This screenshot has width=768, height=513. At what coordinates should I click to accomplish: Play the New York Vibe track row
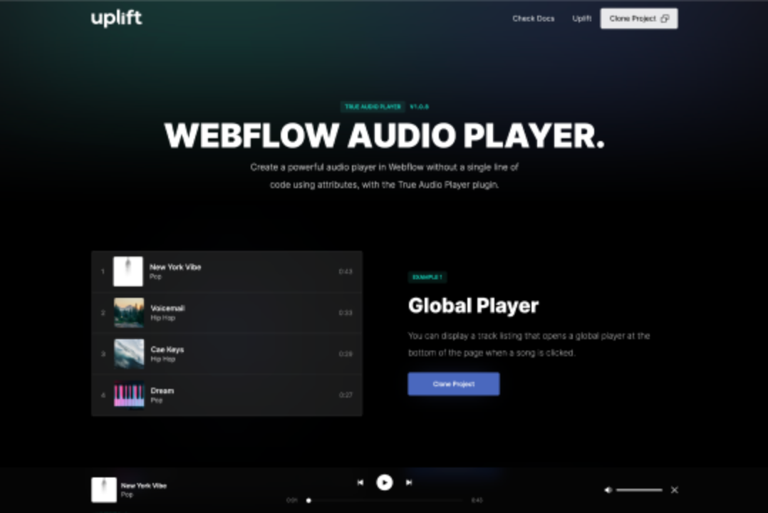[227, 271]
